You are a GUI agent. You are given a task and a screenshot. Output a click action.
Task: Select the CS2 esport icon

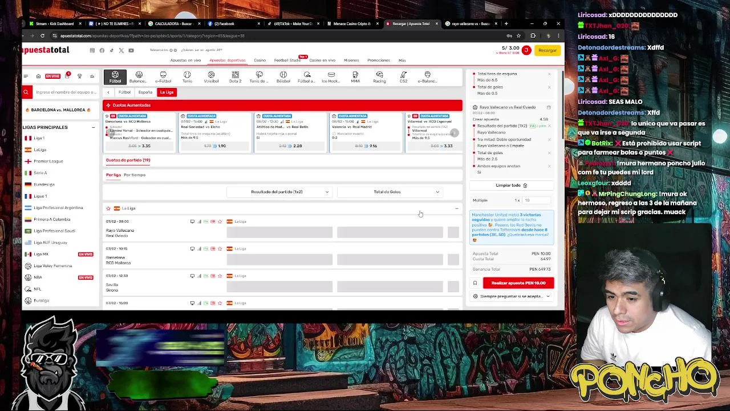[403, 77]
